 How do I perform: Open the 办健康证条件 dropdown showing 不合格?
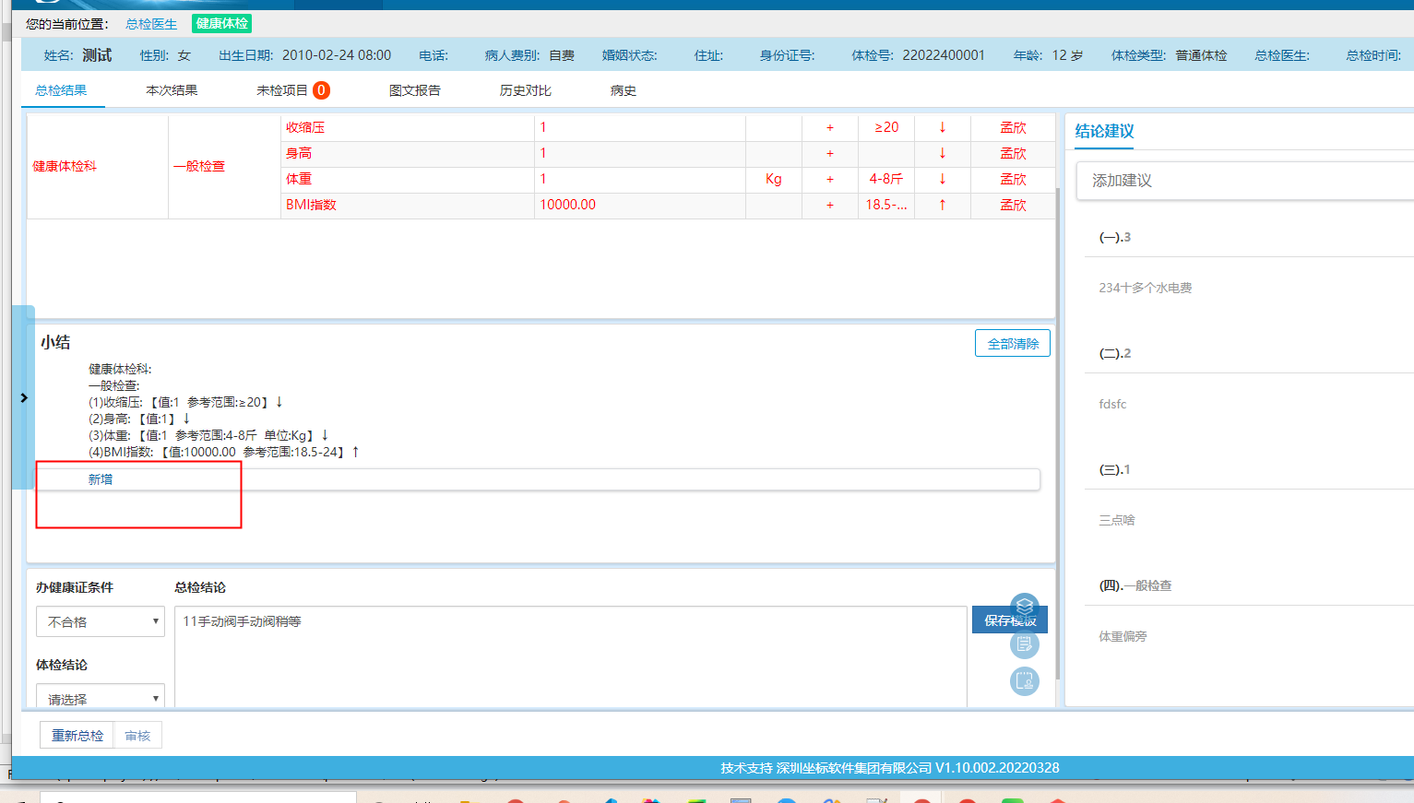click(101, 621)
